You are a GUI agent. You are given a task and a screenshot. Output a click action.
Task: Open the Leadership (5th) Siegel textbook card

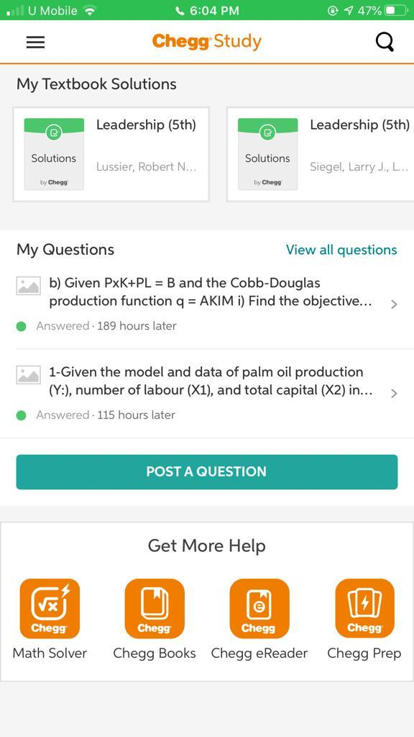coord(321,154)
